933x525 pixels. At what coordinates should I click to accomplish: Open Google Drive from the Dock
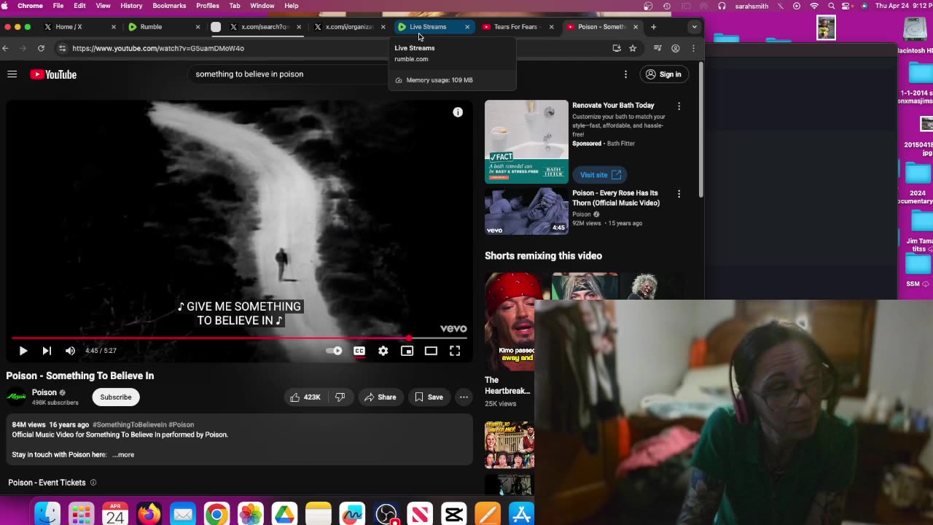(x=284, y=514)
